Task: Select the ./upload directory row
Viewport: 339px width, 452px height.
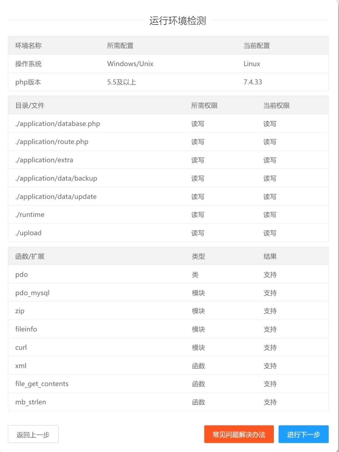Action: point(28,233)
